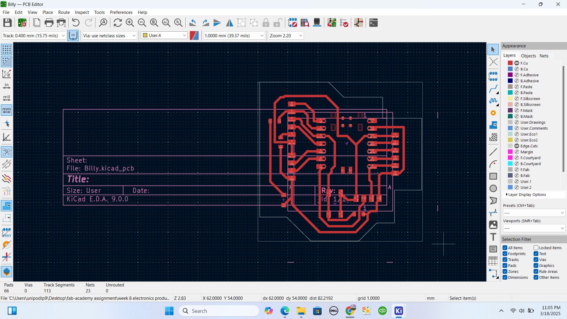Click the Print icon

[x=49, y=23]
